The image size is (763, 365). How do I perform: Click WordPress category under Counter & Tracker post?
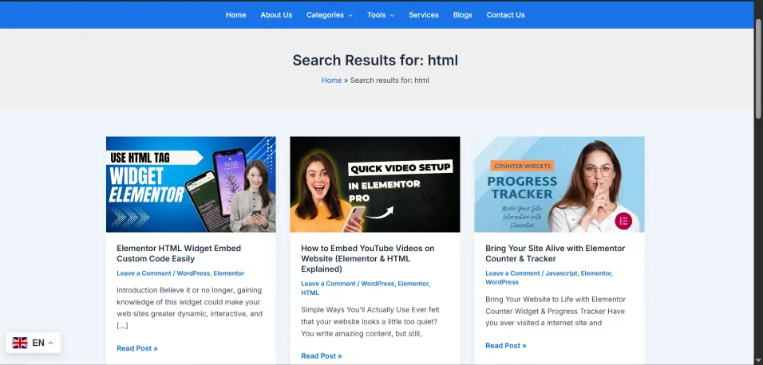point(502,282)
